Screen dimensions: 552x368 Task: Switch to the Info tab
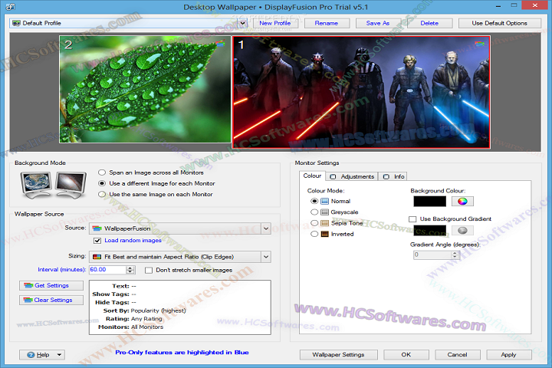coord(393,176)
